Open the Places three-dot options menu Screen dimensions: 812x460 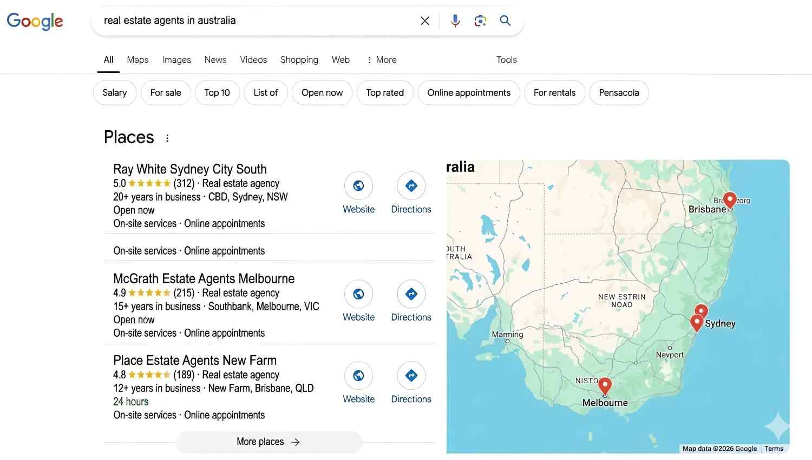[167, 138]
